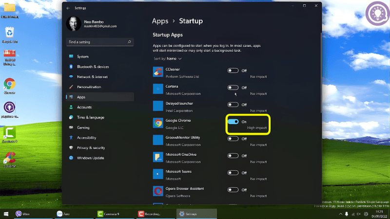Select the Chrome shortcut on the desktop
This screenshot has height=219, width=390.
pyautogui.click(x=9, y=86)
